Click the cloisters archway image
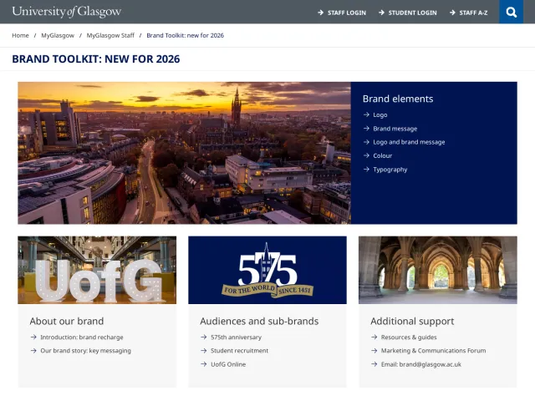This screenshot has height=401, width=535. click(x=438, y=270)
